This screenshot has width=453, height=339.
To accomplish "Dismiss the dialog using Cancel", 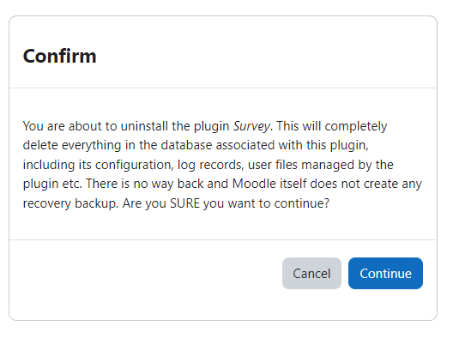I will [311, 273].
